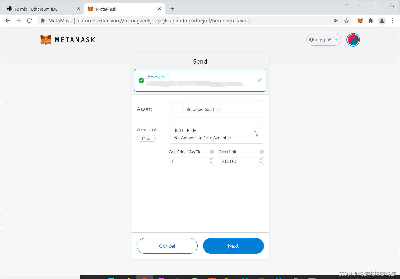This screenshot has height=279, width=400.
Task: Go forward in browser history
Action: (18, 21)
